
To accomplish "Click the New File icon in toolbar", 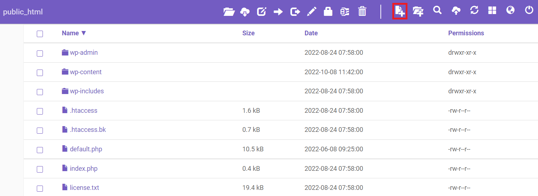I will point(399,12).
